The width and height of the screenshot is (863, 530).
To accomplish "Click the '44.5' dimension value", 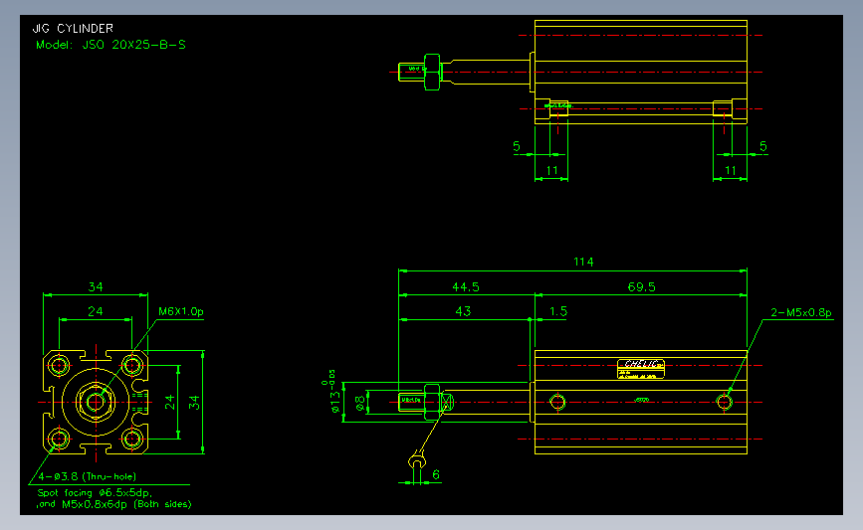I will (466, 287).
